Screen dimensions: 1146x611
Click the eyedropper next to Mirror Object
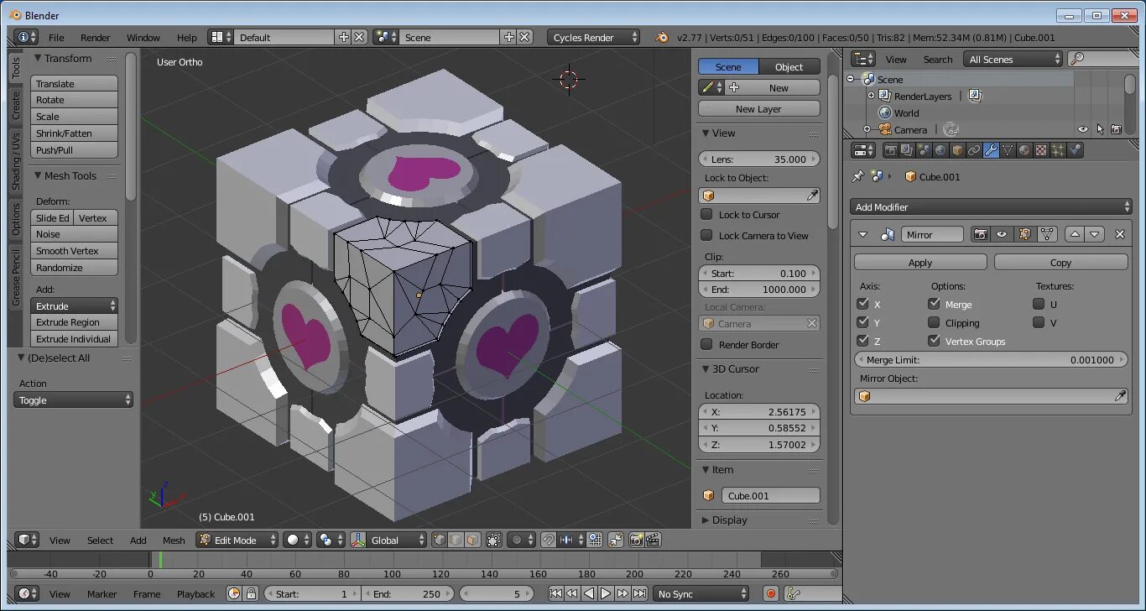point(1120,396)
